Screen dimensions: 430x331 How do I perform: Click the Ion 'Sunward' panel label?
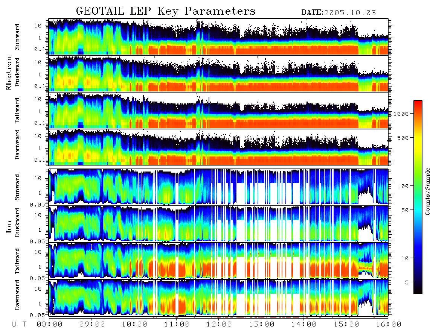[17, 187]
